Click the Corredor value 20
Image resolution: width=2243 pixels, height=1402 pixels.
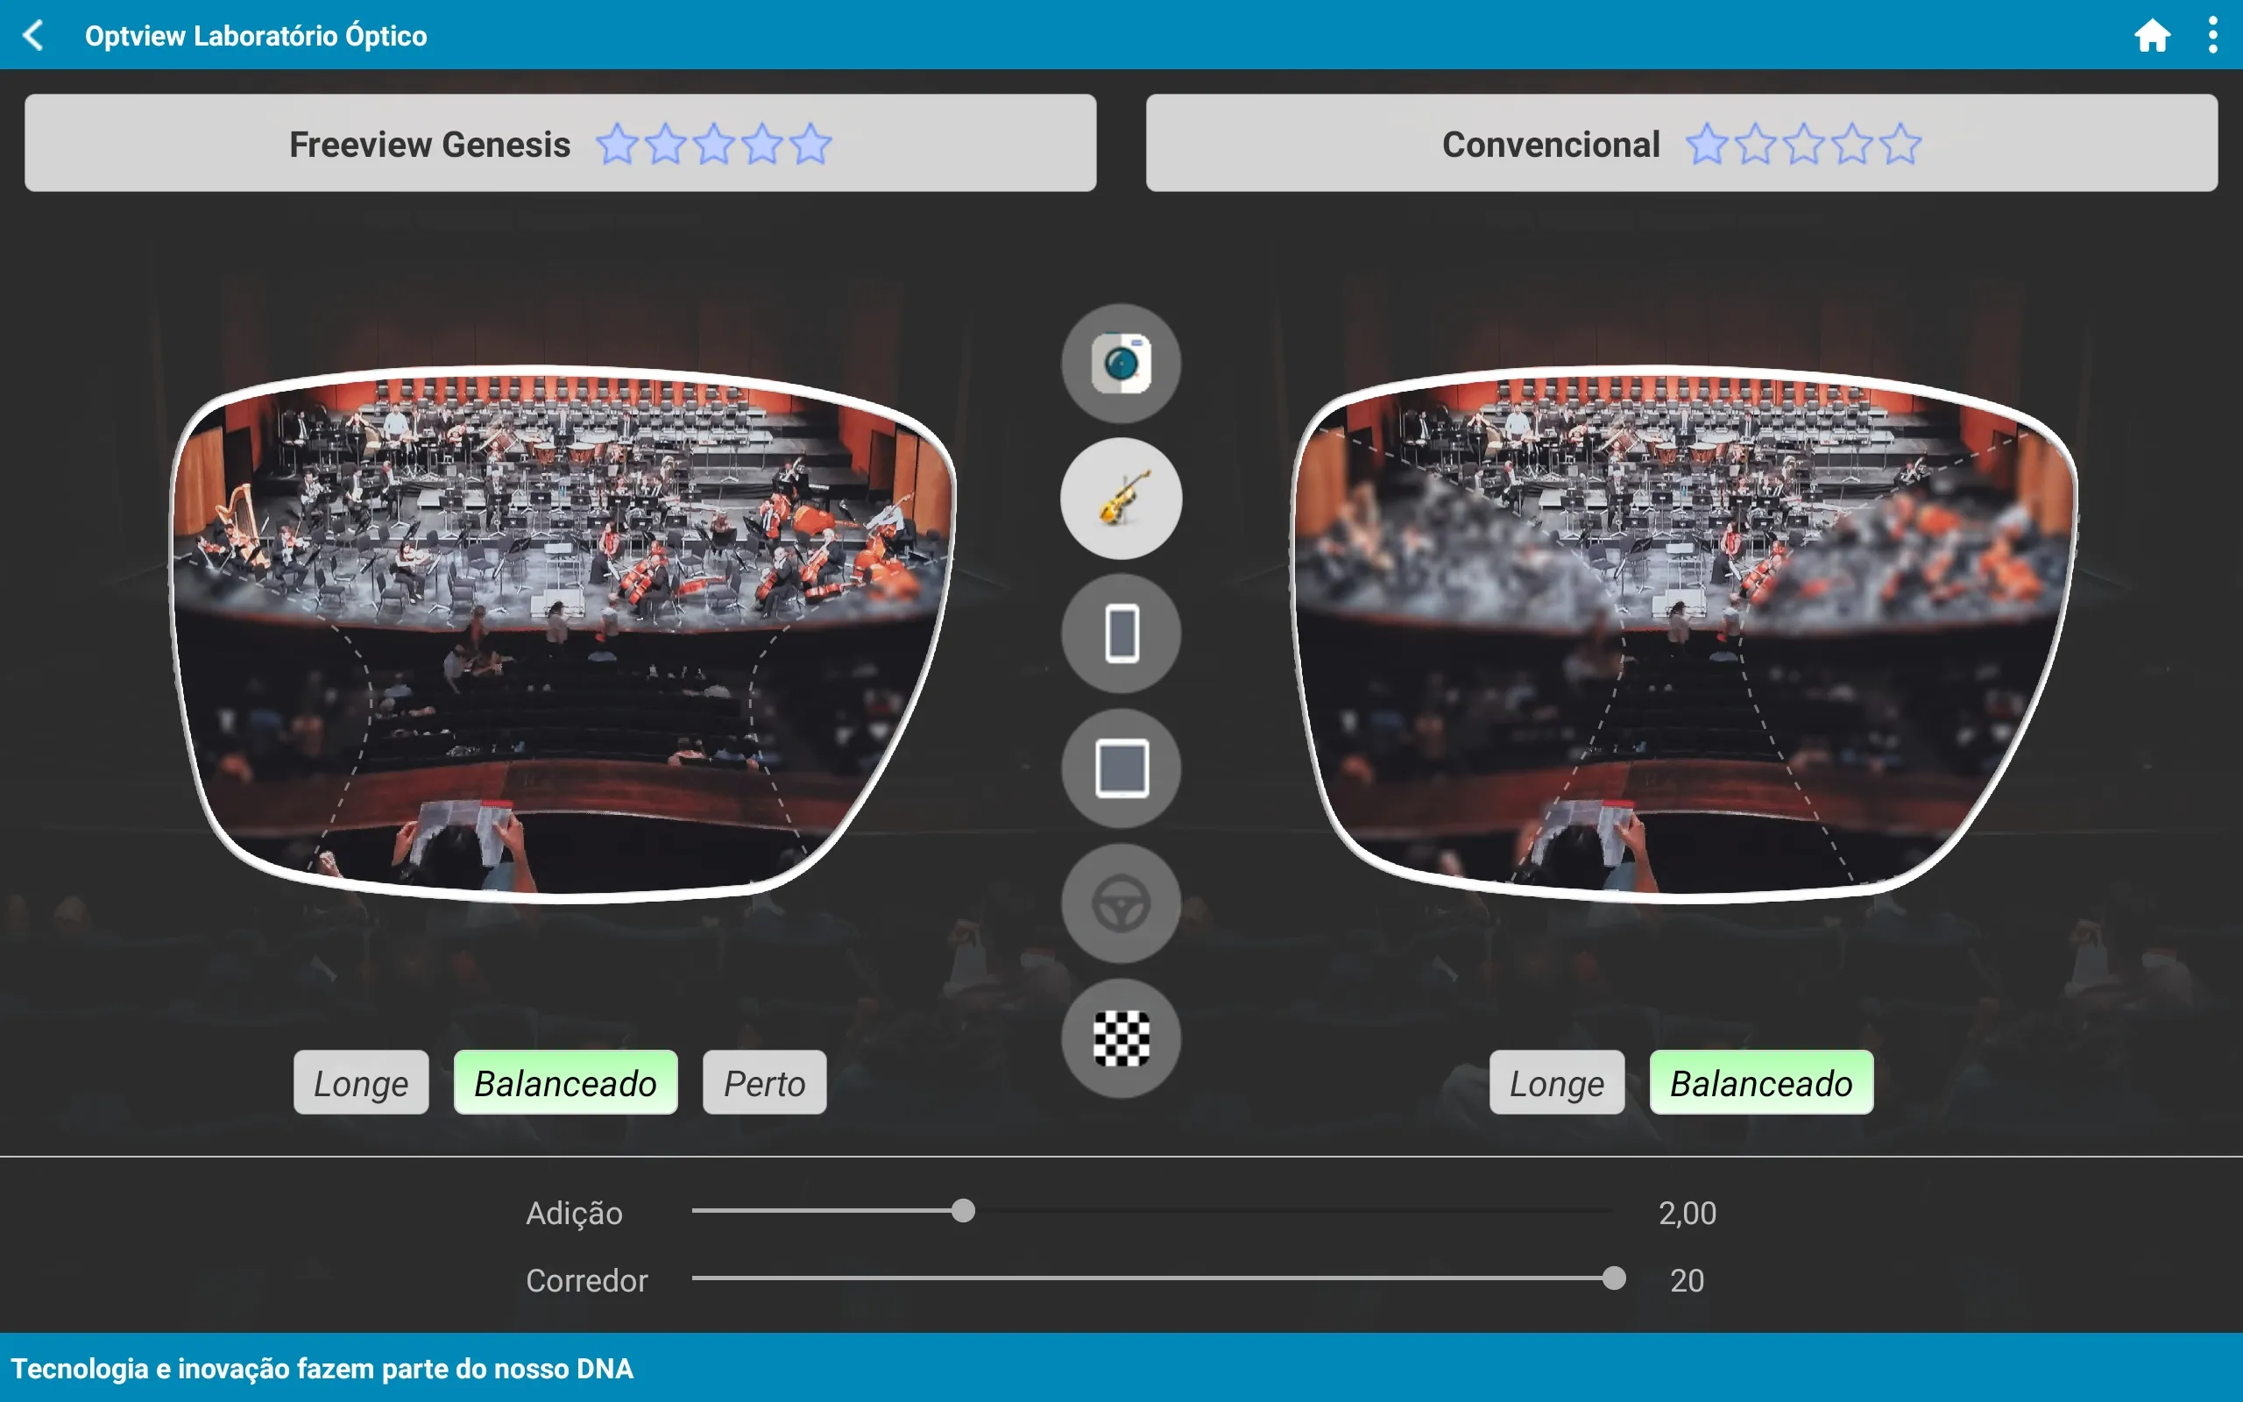[1687, 1280]
